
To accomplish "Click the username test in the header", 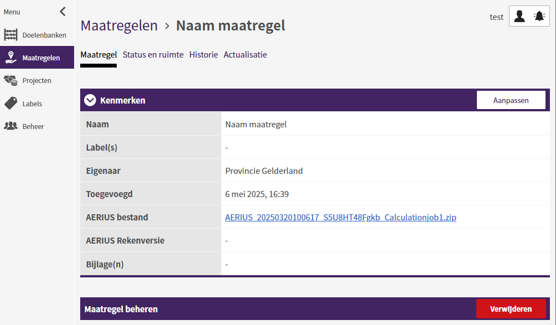I will click(x=496, y=17).
